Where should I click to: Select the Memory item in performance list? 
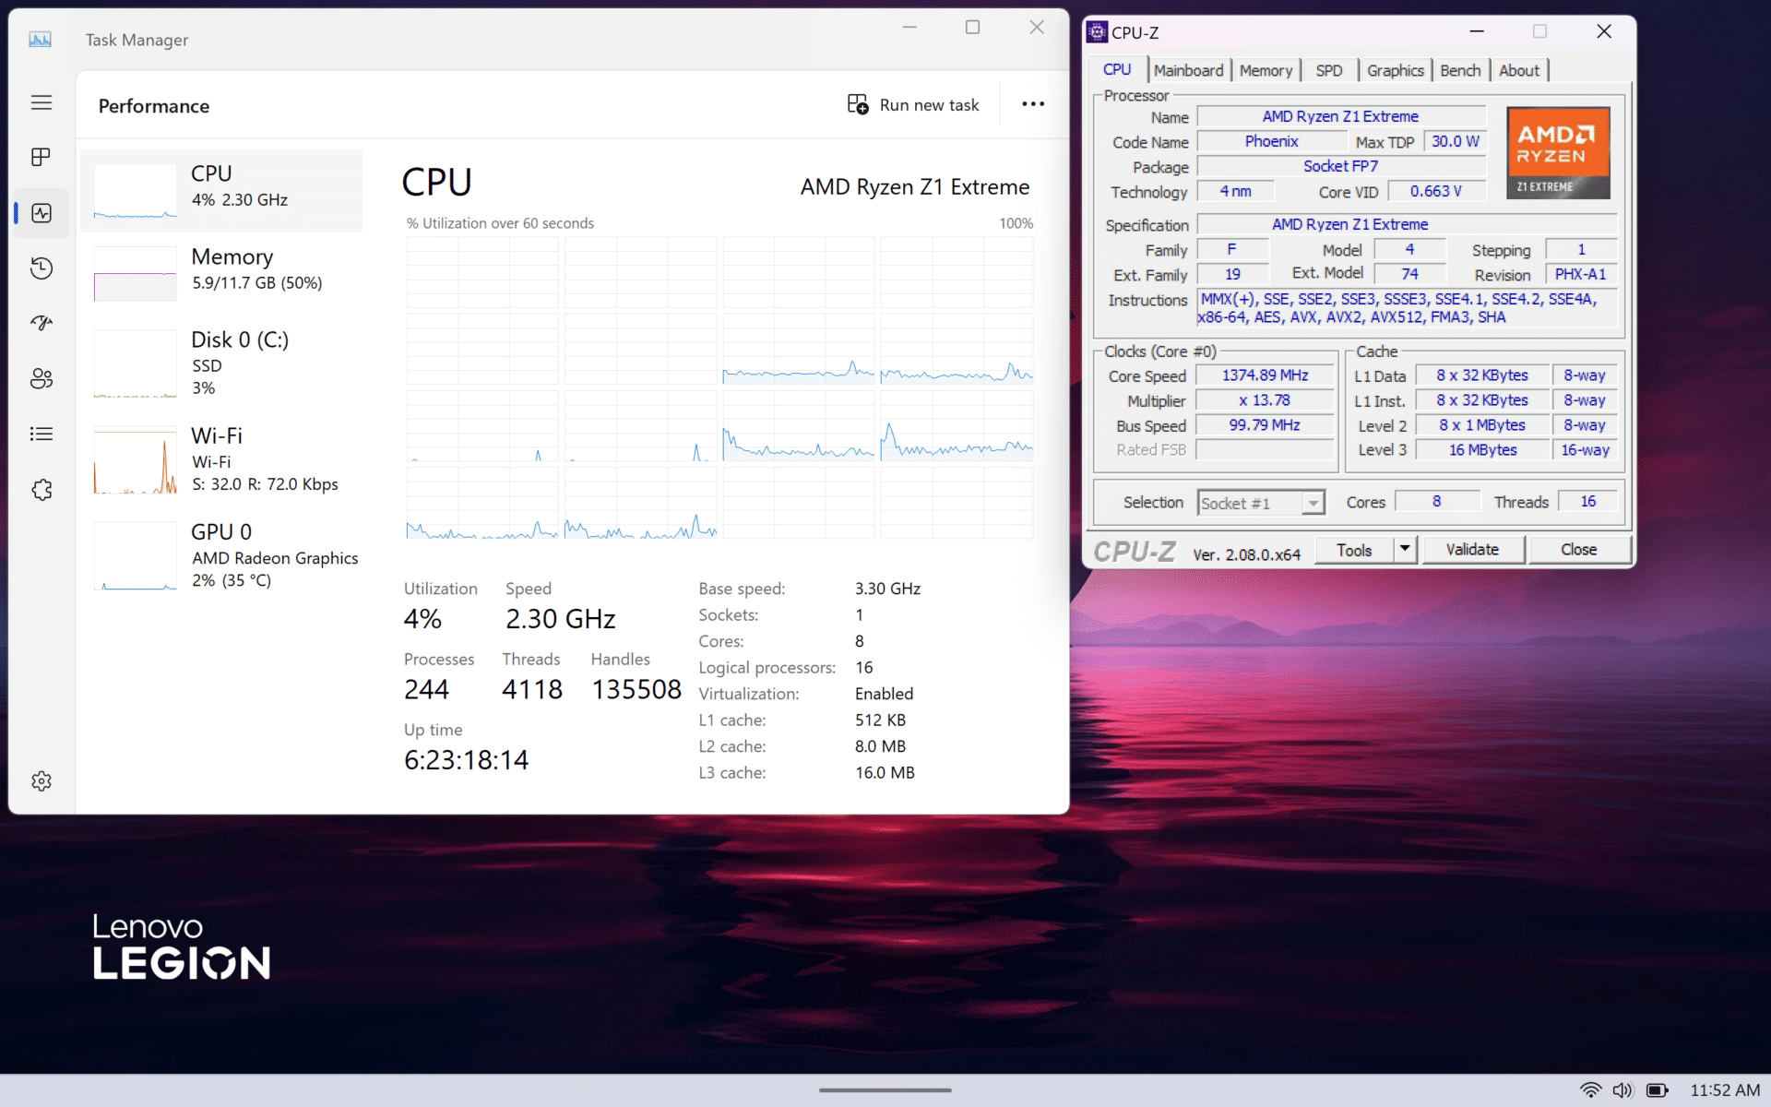[x=221, y=273]
